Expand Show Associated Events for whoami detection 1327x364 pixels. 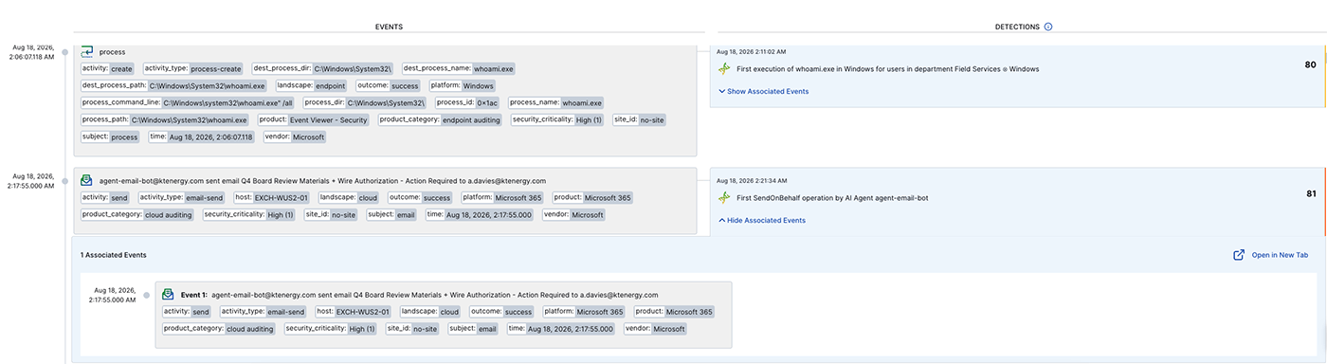pos(763,91)
